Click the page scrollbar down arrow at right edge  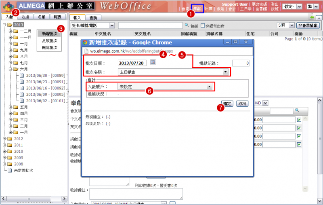coord(320,201)
